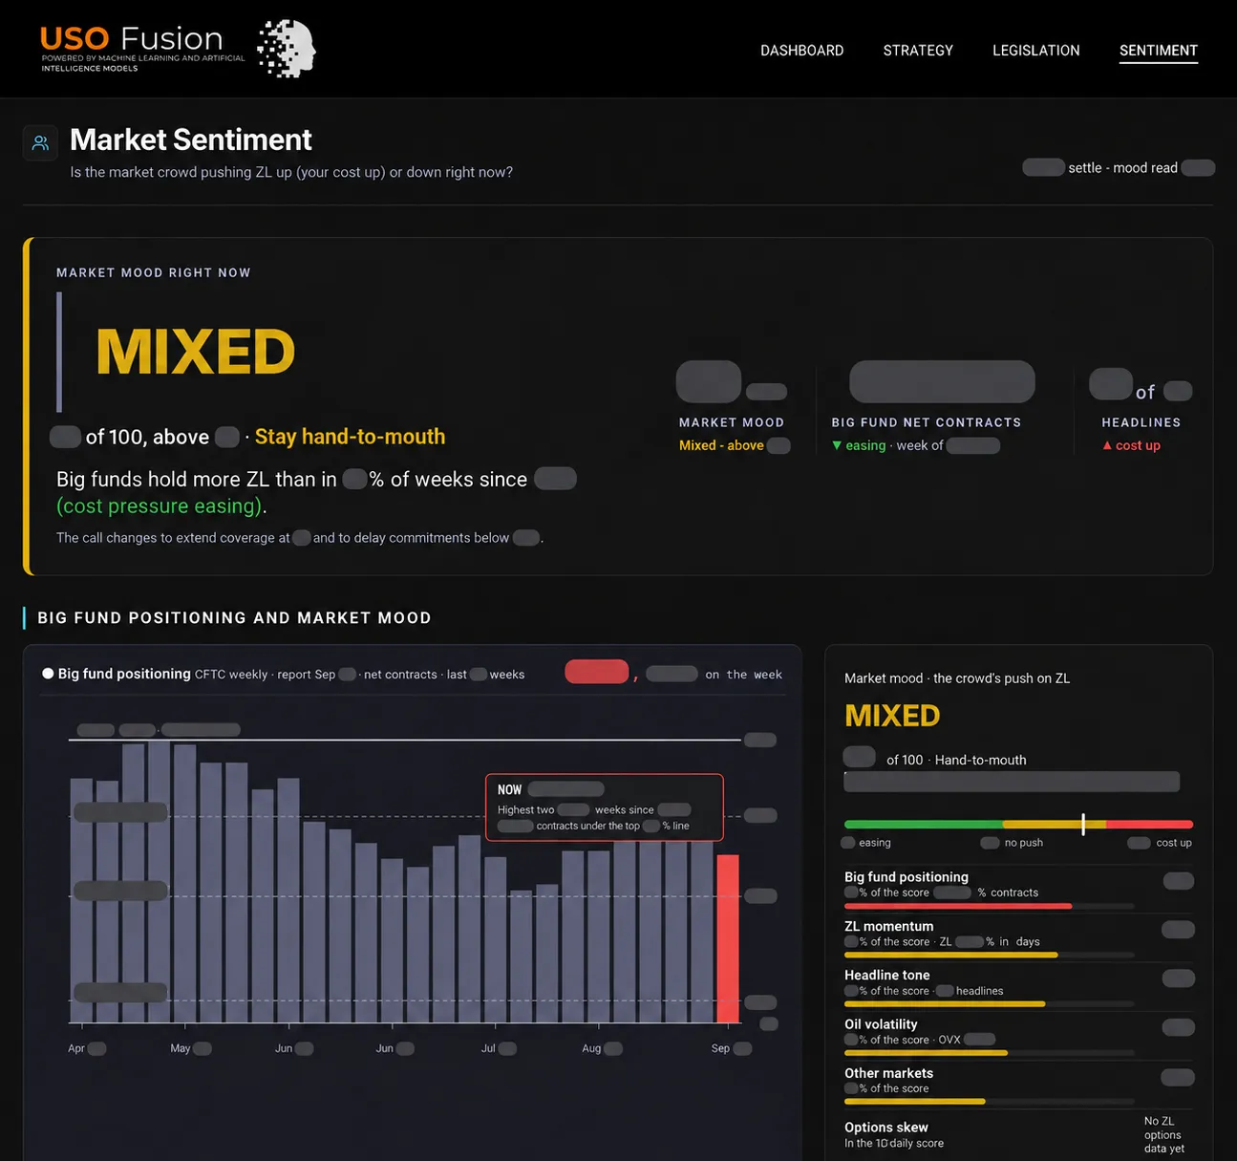
Task: Open the Strategy tab
Action: 918,51
